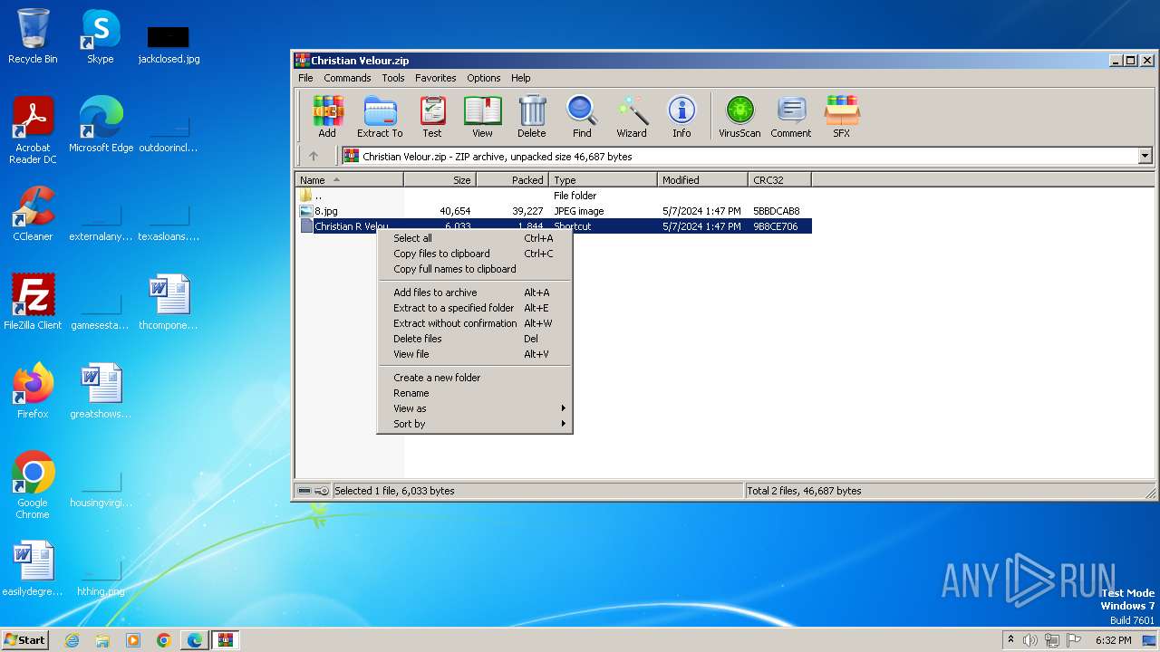
Task: Open FileZilla Client desktop icon
Action: coord(33,302)
